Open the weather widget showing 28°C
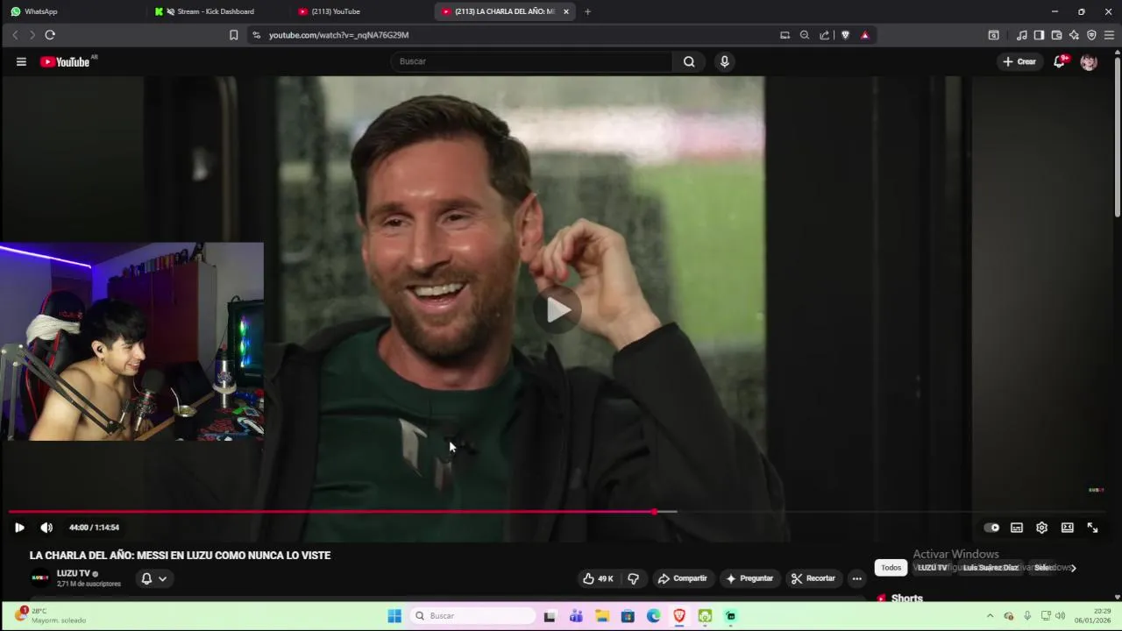Screen dimensions: 1122x631 (x=49, y=615)
